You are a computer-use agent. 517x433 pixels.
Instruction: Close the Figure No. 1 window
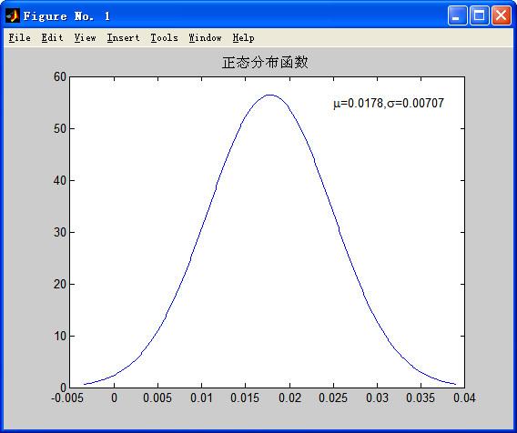coord(502,15)
